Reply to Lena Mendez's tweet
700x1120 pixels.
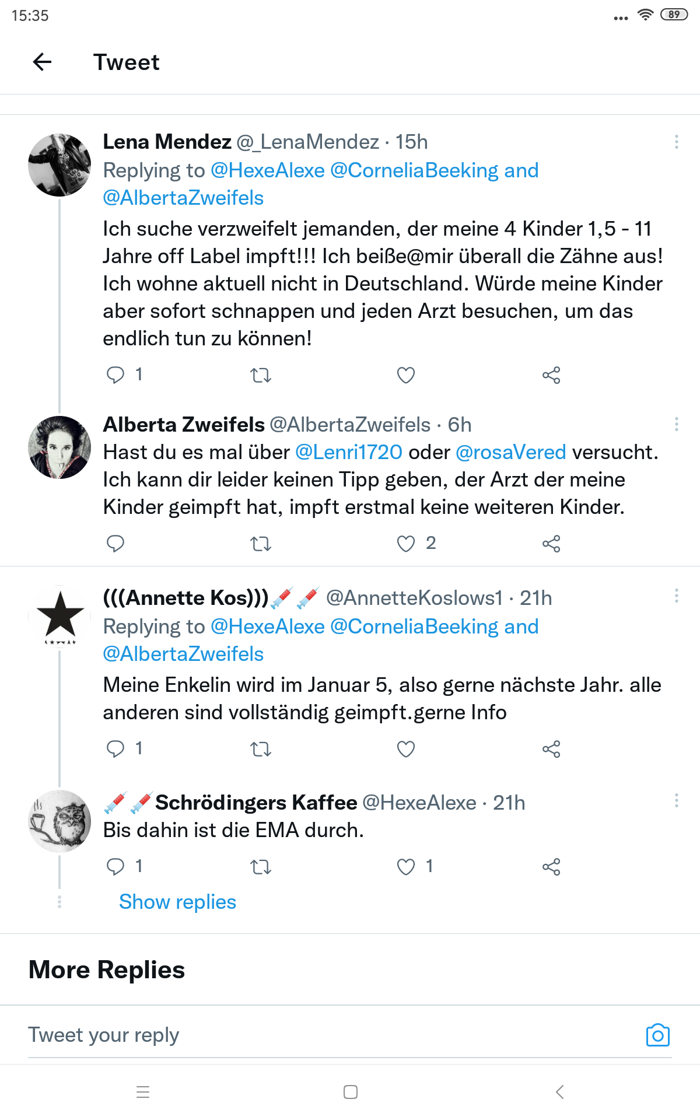116,375
